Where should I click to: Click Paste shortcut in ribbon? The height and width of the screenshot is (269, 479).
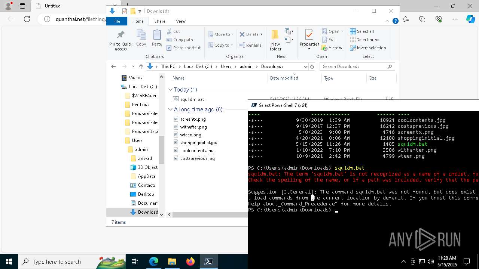point(183,48)
